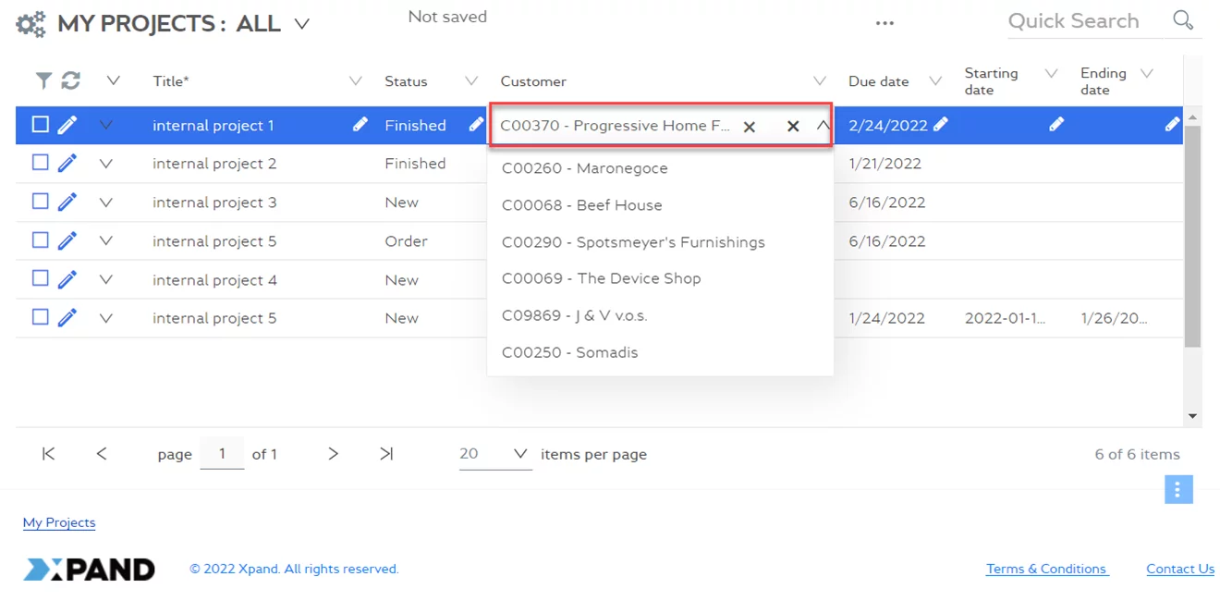The height and width of the screenshot is (601, 1220).
Task: Choose C00068 - Beef House from customer list
Action: pos(581,205)
